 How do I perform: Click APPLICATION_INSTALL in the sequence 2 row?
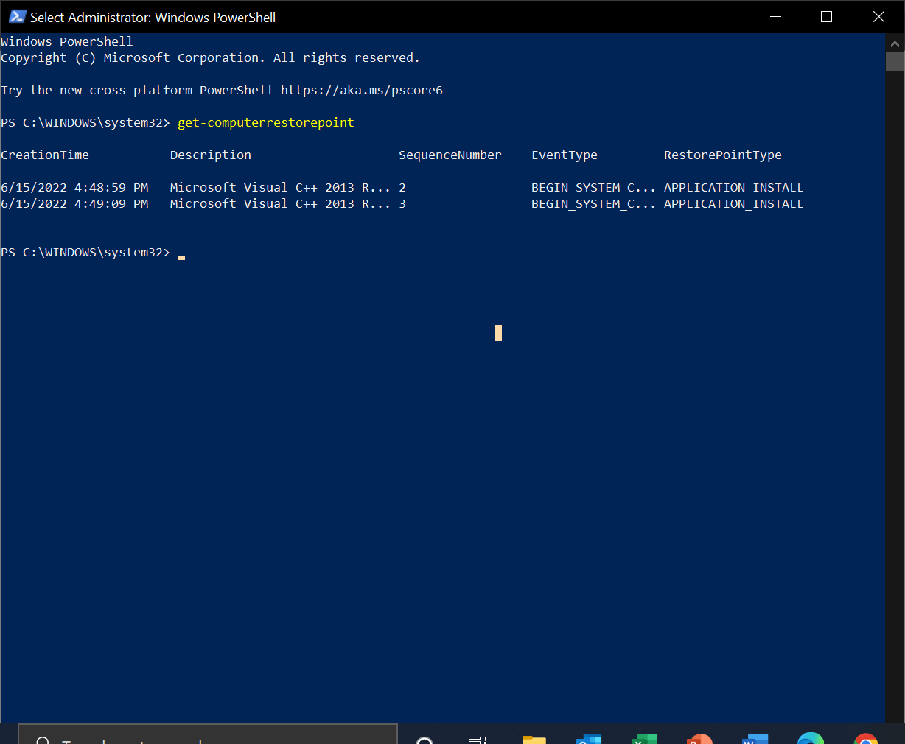(734, 188)
